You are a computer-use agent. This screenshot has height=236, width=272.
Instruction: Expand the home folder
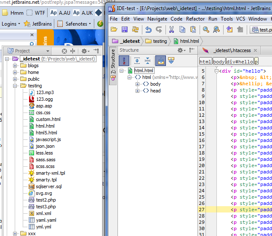(15, 72)
